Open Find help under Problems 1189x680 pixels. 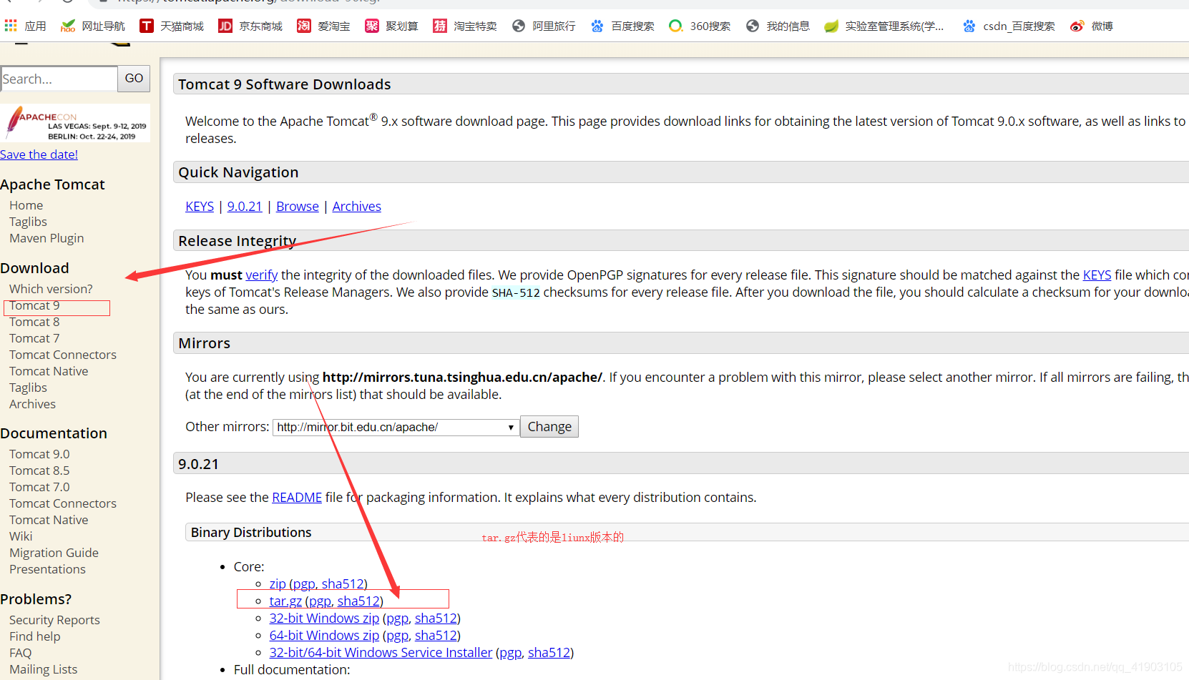pos(34,636)
